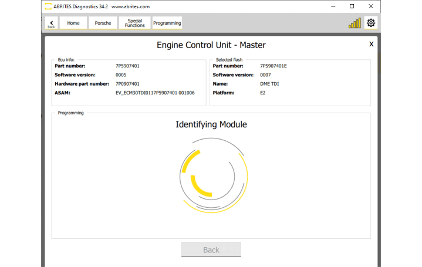
Task: Minimize the ABRITES Diagnostics window
Action: click(x=333, y=6)
